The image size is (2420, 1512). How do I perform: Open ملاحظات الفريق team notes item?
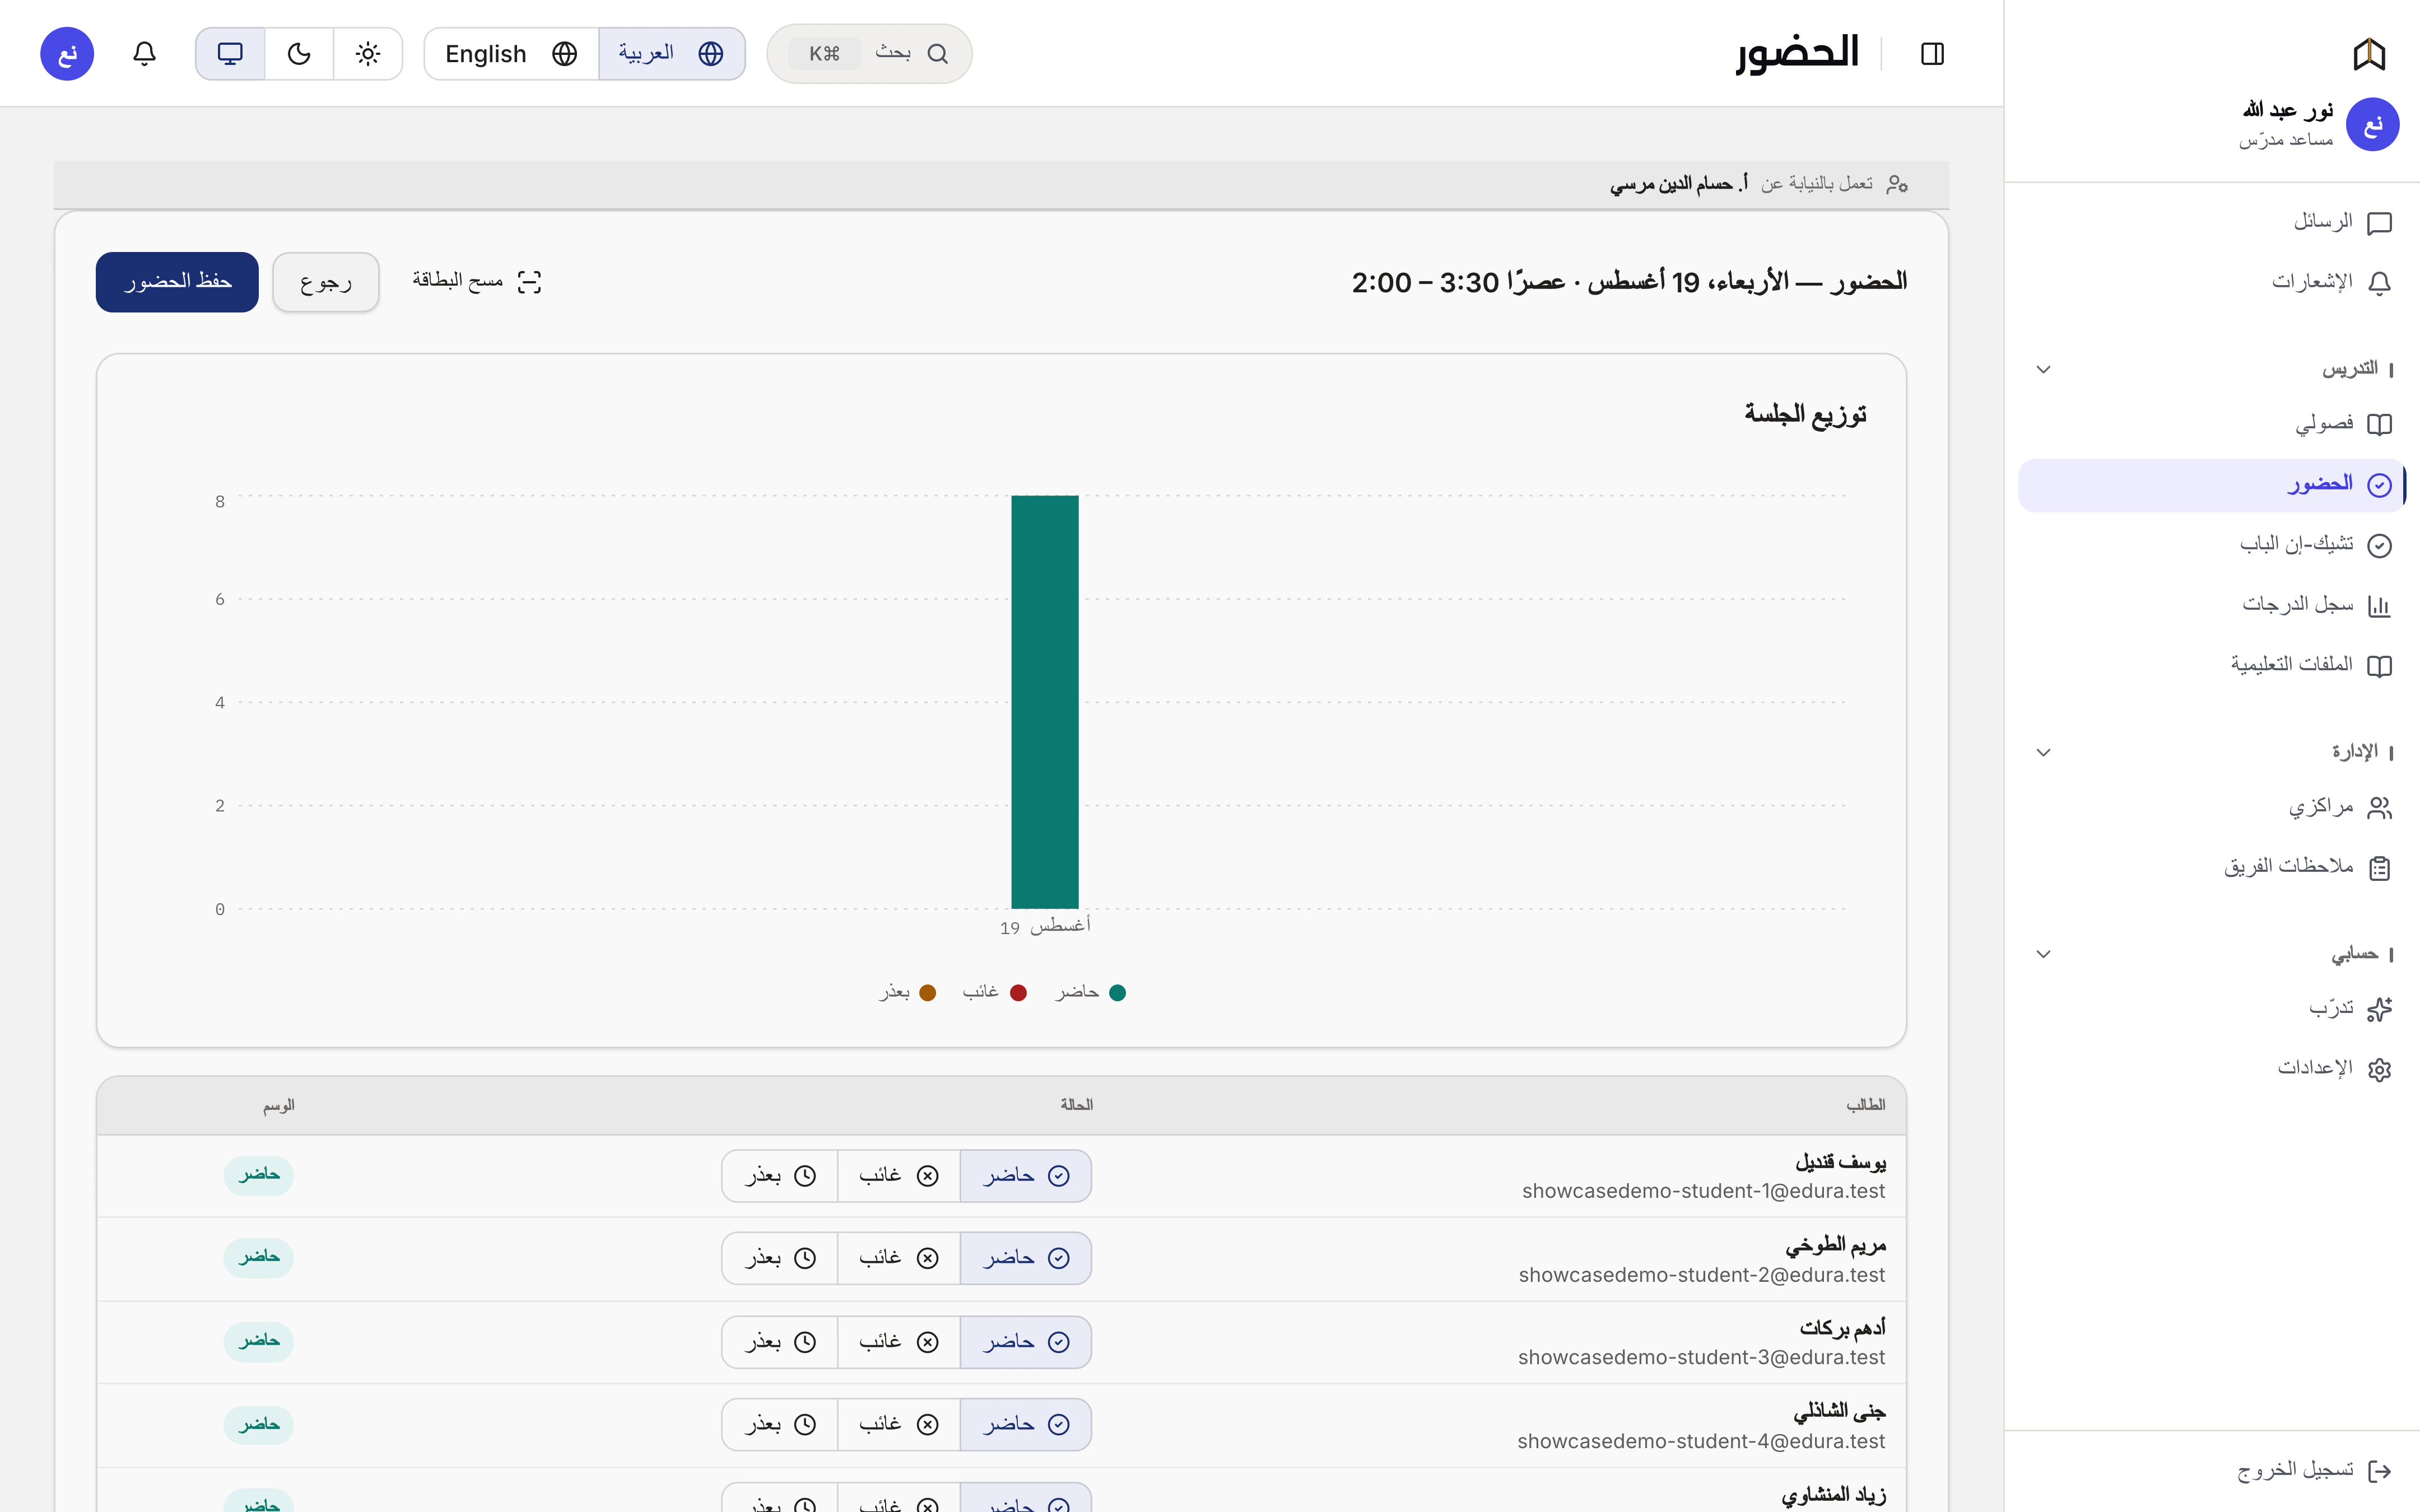click(2211, 867)
